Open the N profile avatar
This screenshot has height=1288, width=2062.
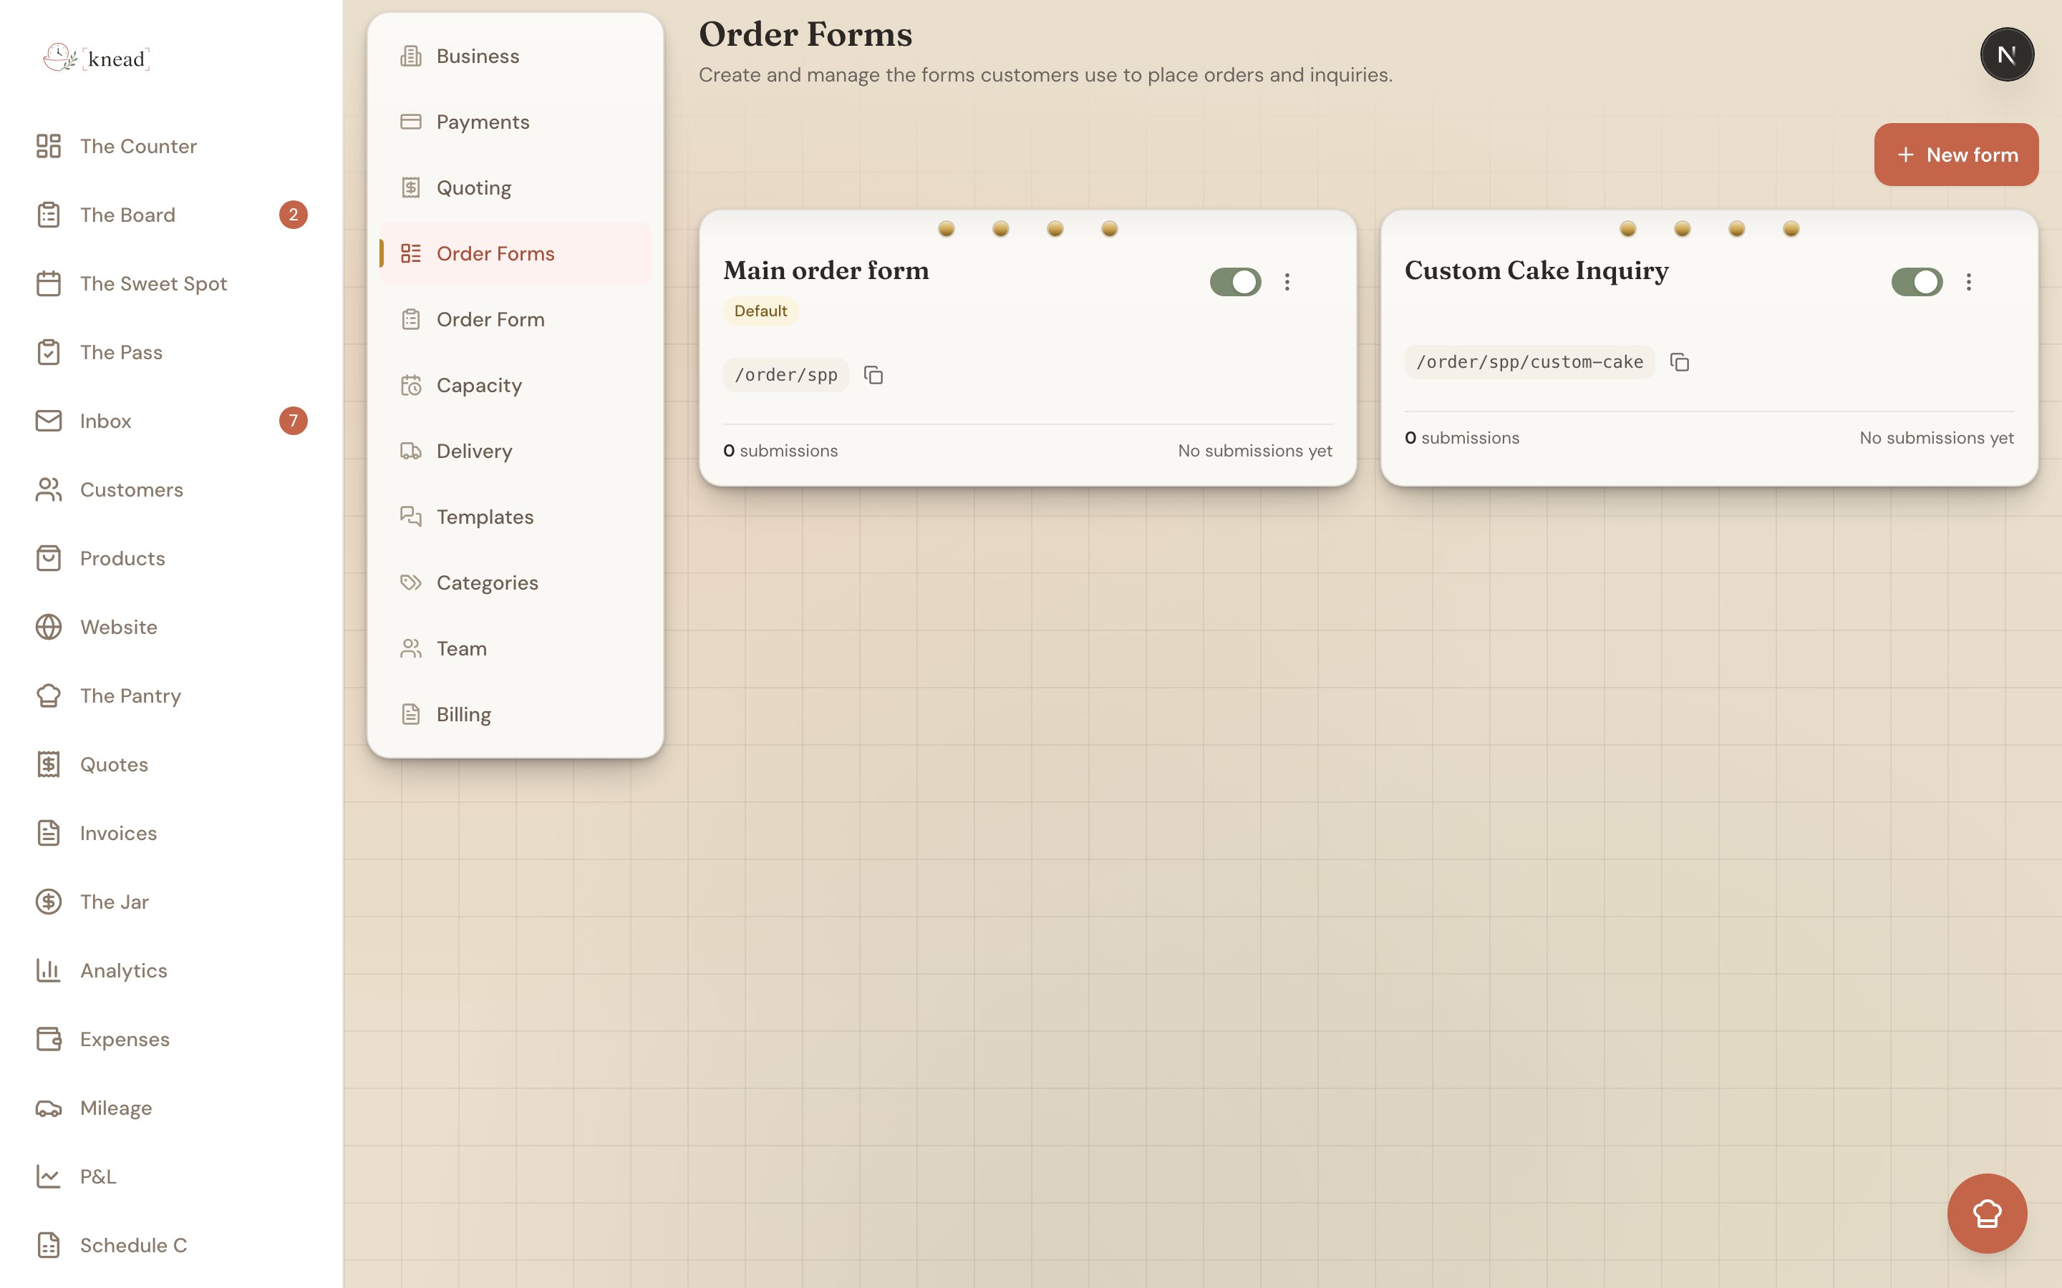pos(2007,54)
